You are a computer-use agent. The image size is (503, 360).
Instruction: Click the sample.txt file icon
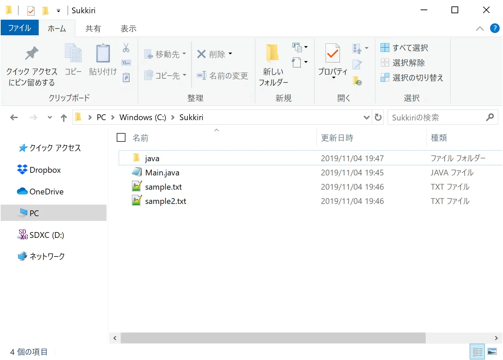tap(137, 186)
